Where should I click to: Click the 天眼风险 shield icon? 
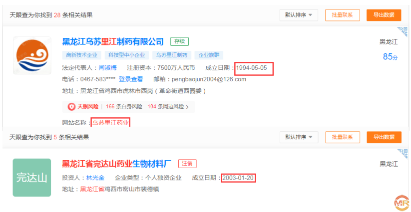(x=71, y=107)
